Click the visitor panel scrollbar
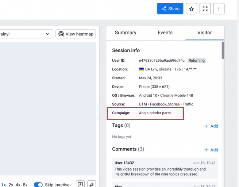The height and width of the screenshot is (187, 239). pyautogui.click(x=223, y=50)
